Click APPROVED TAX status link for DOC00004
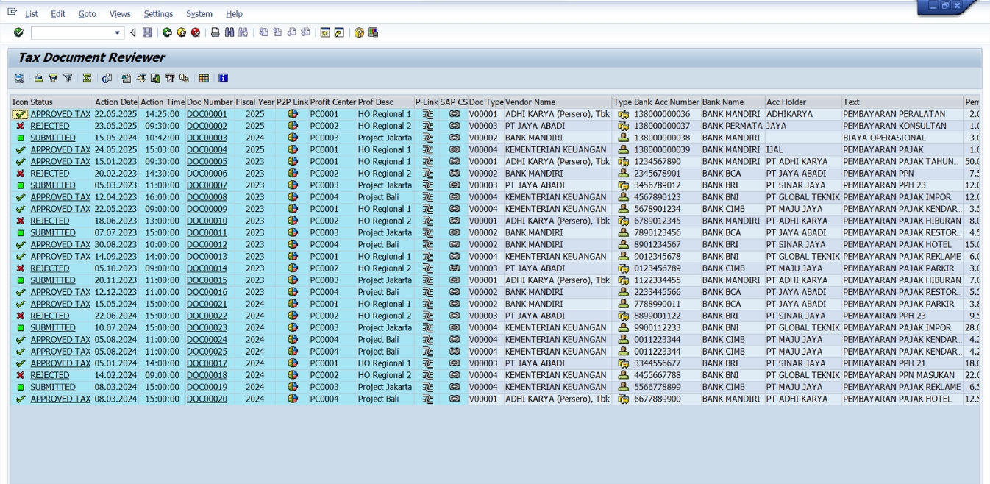 pyautogui.click(x=60, y=149)
